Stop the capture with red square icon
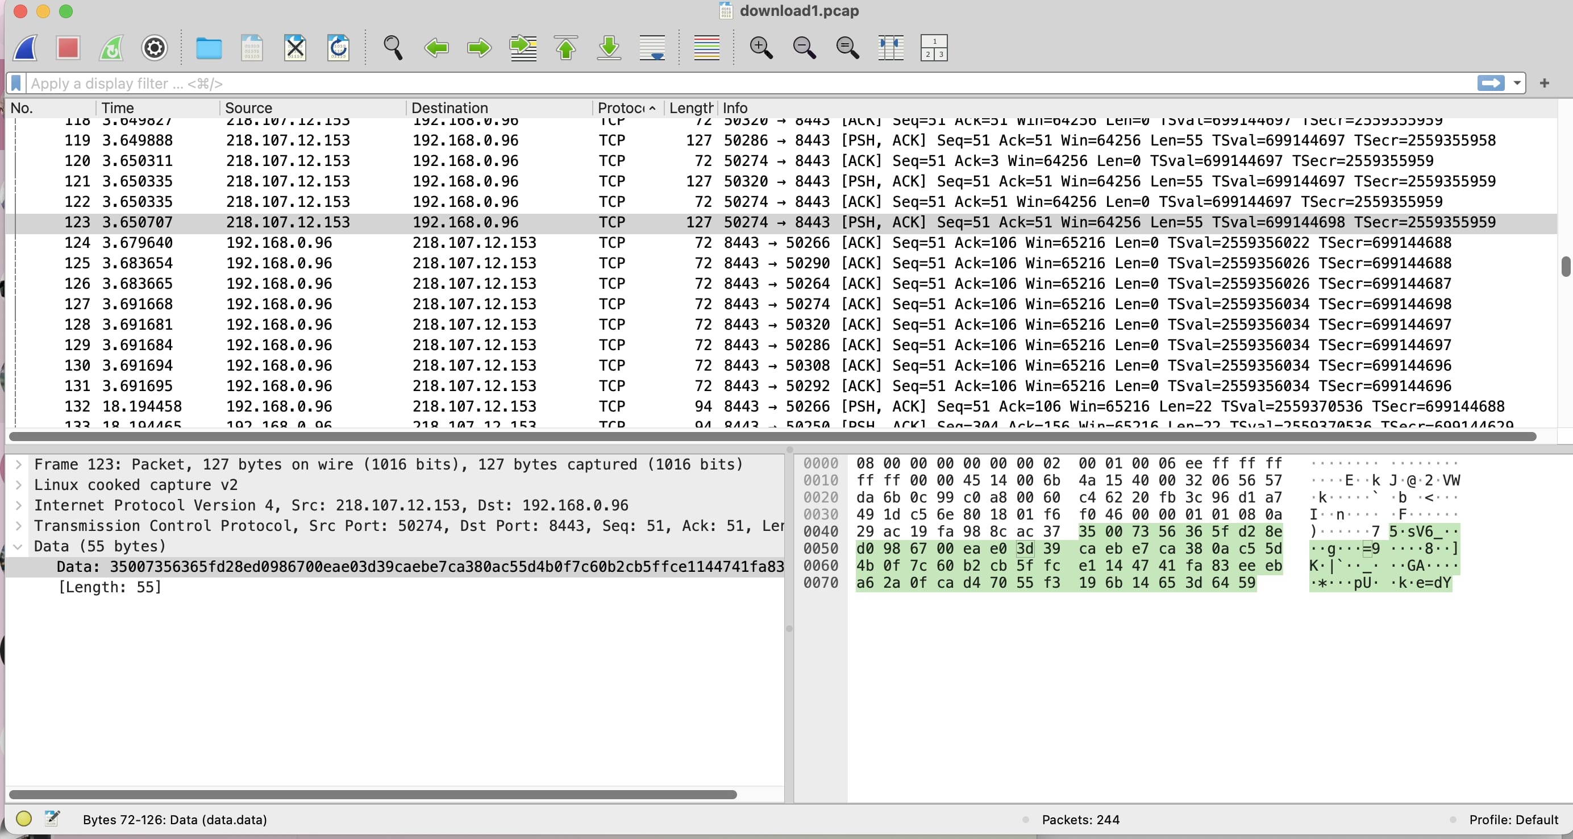 click(68, 48)
